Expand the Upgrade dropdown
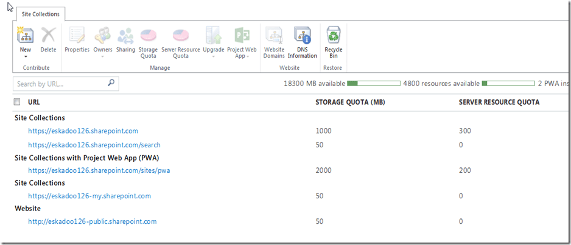 pos(214,56)
